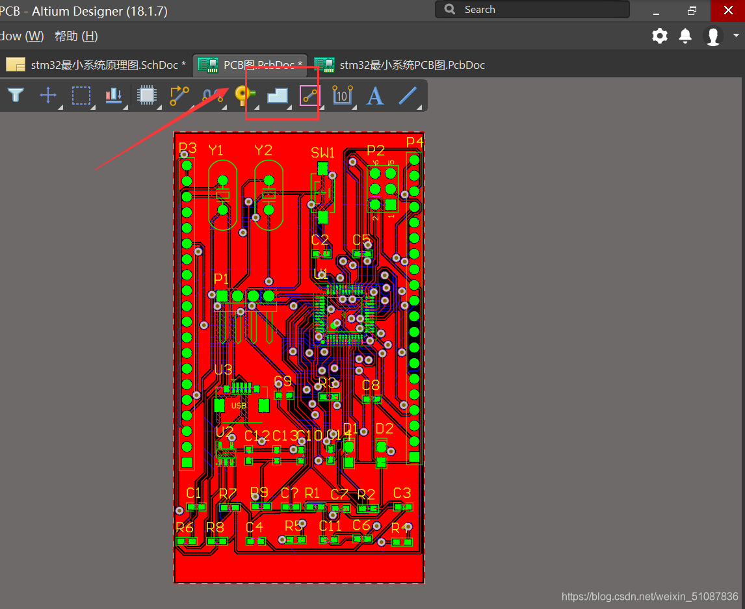Viewport: 745px width, 609px height.
Task: Choose the Place Line tool
Action: [x=408, y=96]
